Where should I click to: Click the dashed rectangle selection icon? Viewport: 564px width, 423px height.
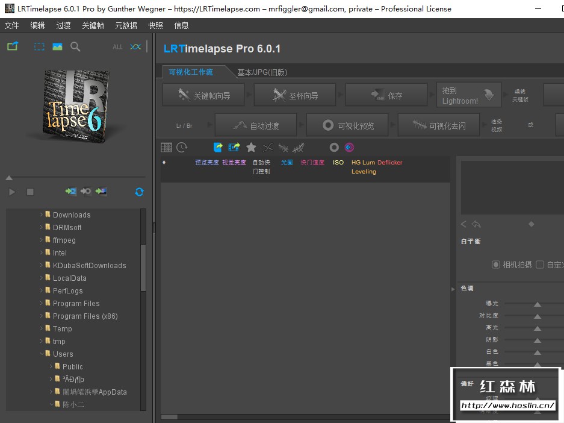click(39, 47)
